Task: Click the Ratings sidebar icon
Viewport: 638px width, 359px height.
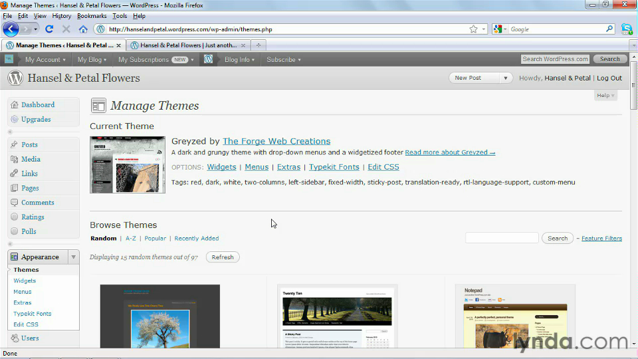Action: (x=15, y=217)
